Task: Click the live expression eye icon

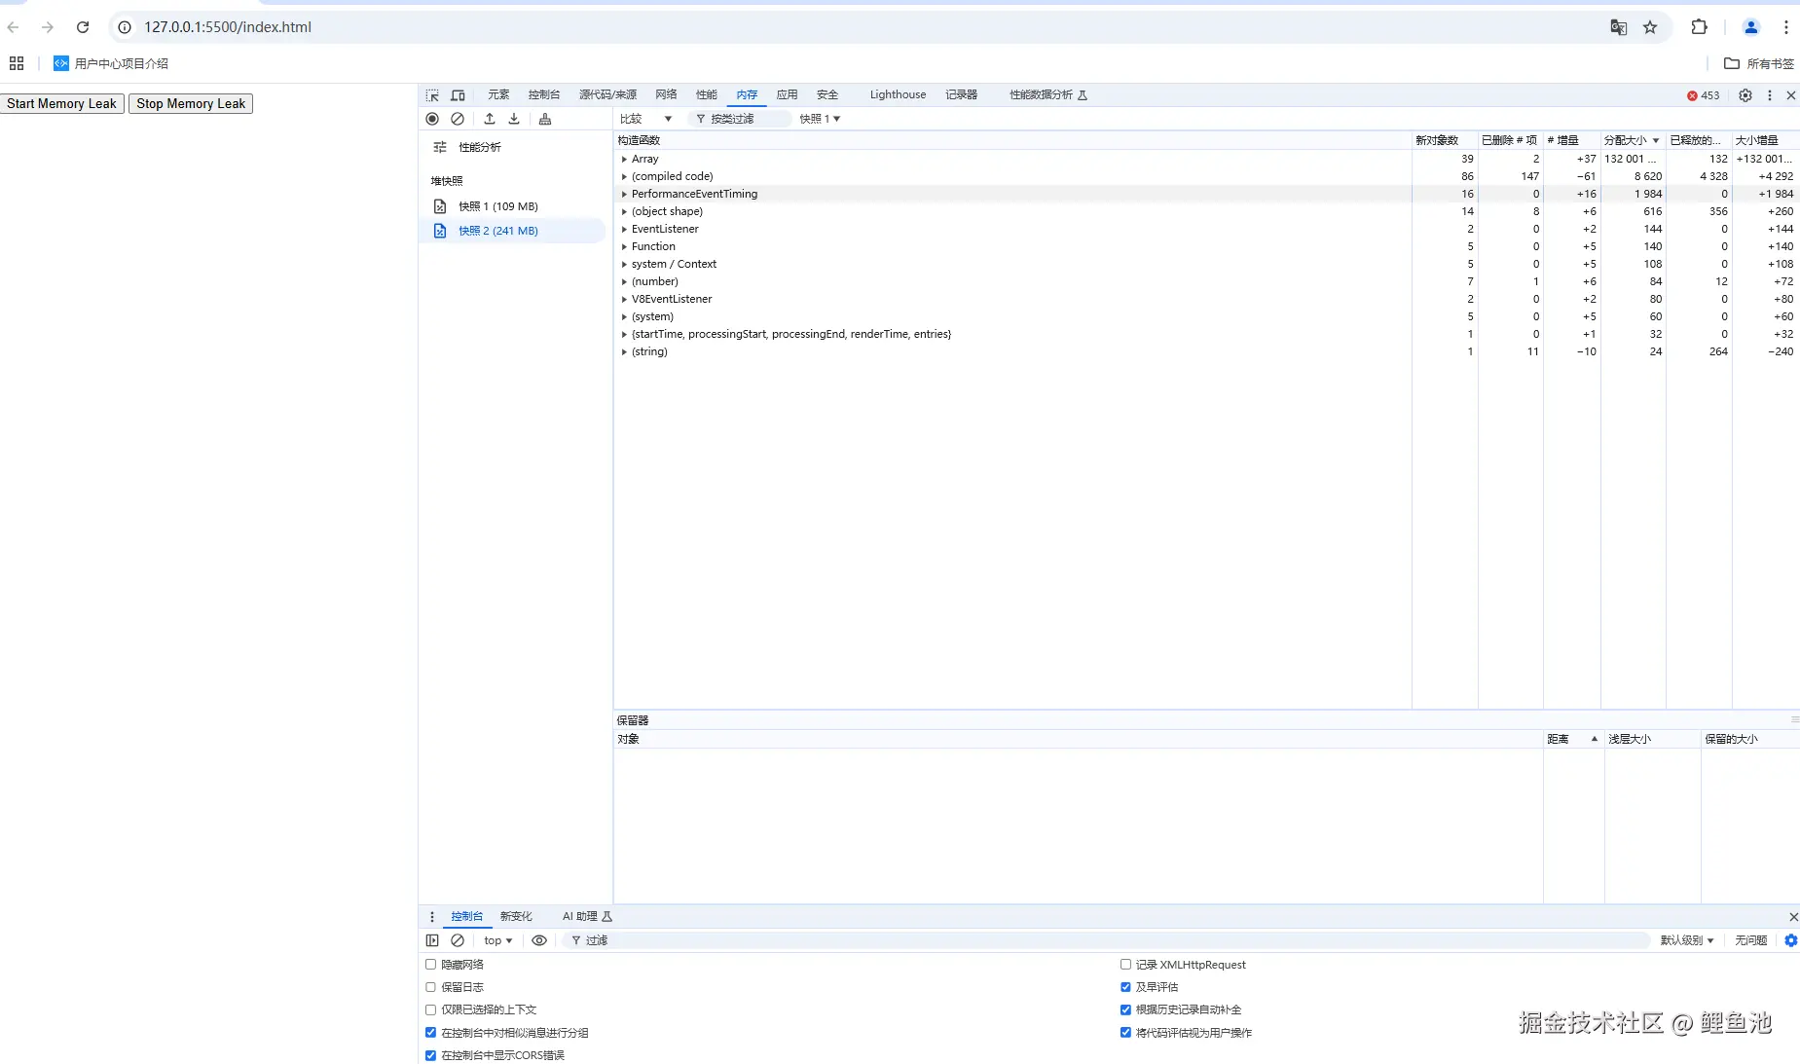Action: (539, 940)
